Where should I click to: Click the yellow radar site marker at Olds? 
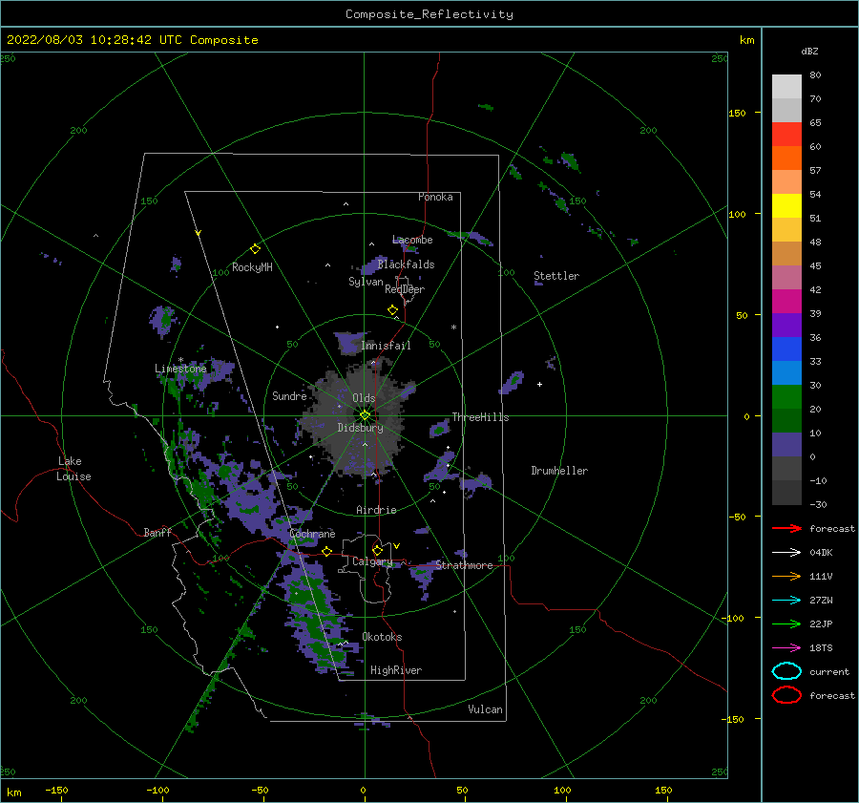point(365,415)
